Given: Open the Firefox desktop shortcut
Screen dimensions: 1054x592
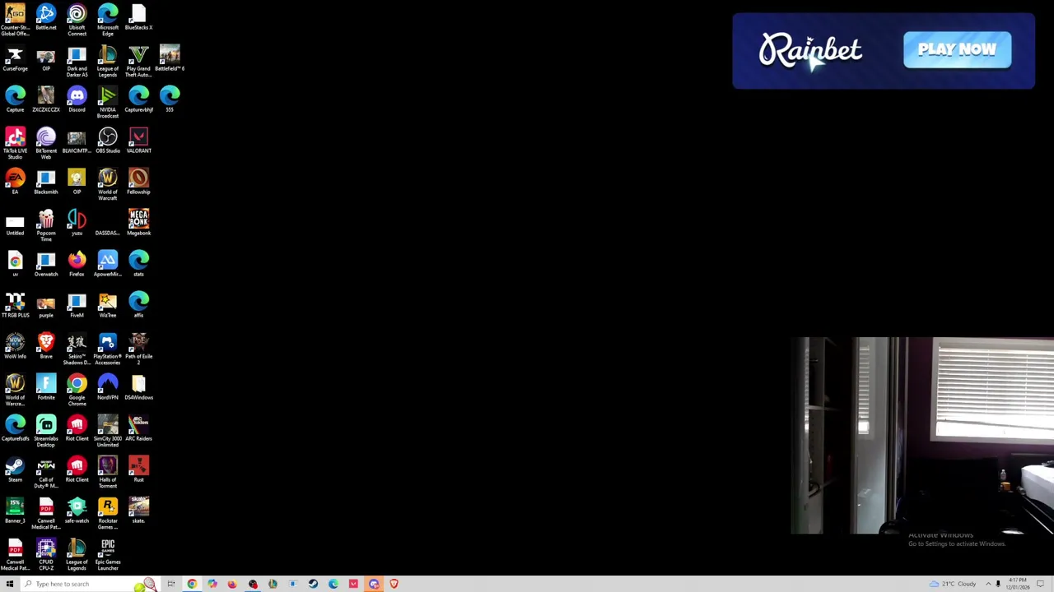Looking at the screenshot, I should [x=77, y=265].
